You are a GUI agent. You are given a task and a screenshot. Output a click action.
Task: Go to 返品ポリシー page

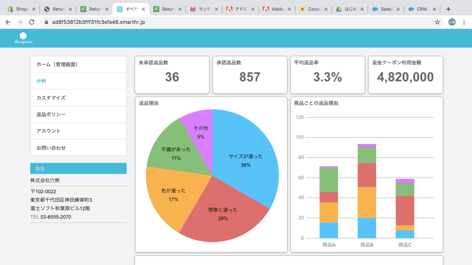[78, 115]
